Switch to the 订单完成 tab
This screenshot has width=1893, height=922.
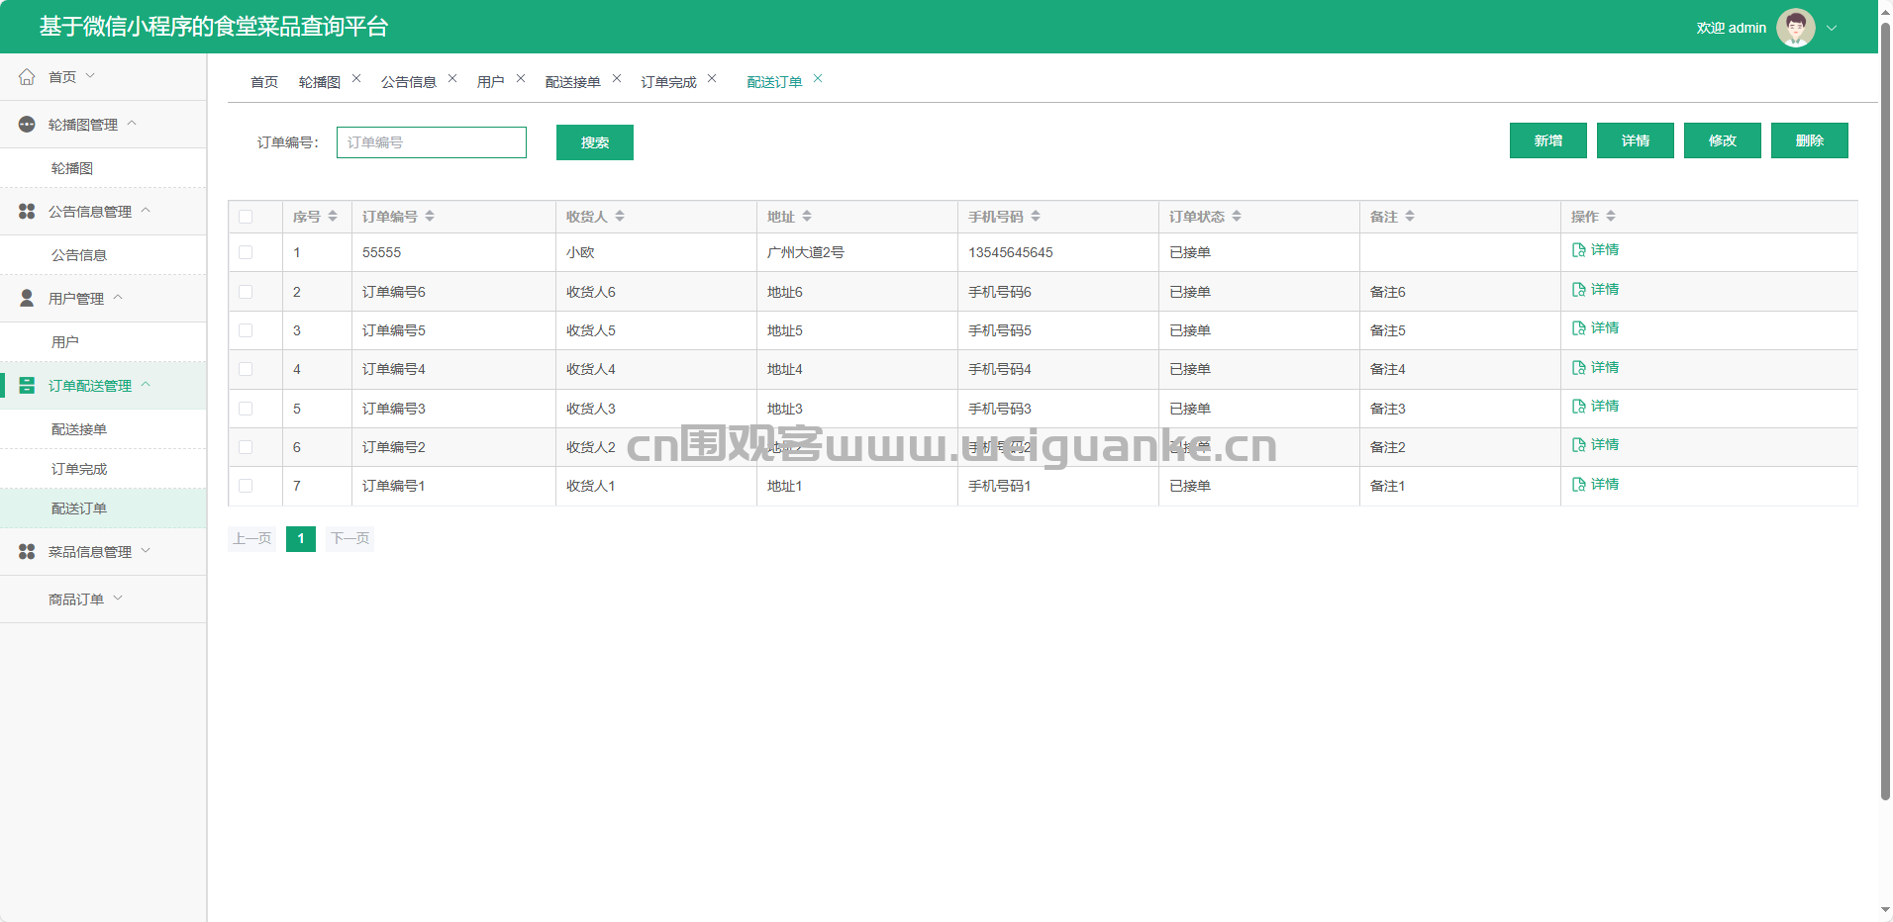[x=668, y=82]
